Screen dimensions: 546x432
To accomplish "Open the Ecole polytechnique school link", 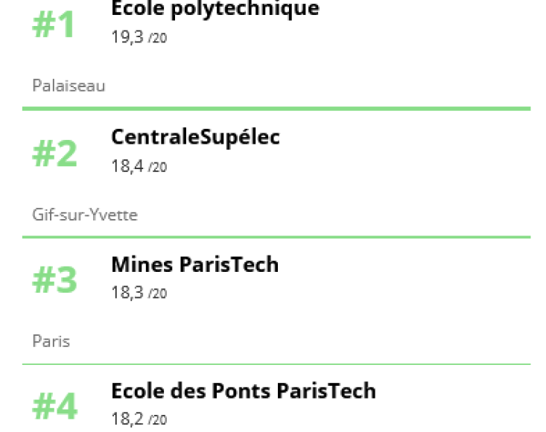I will [x=215, y=9].
